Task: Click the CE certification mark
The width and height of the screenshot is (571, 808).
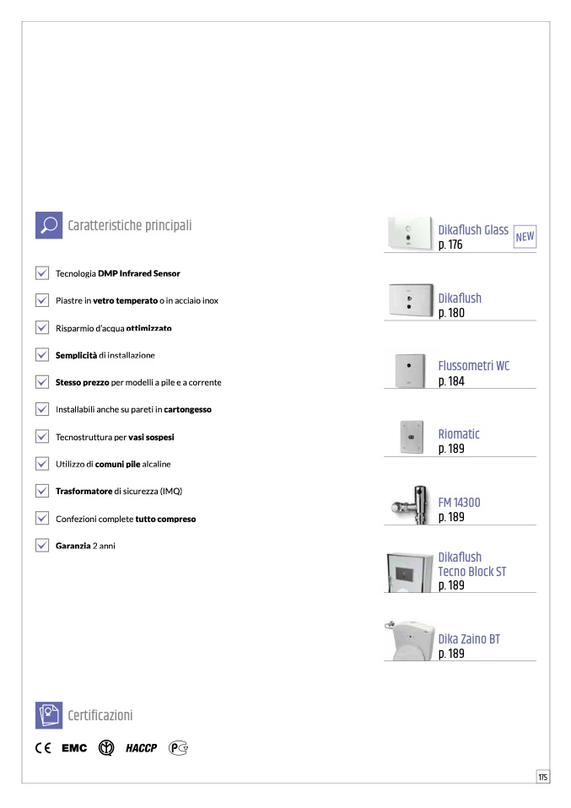Action: pyautogui.click(x=43, y=748)
